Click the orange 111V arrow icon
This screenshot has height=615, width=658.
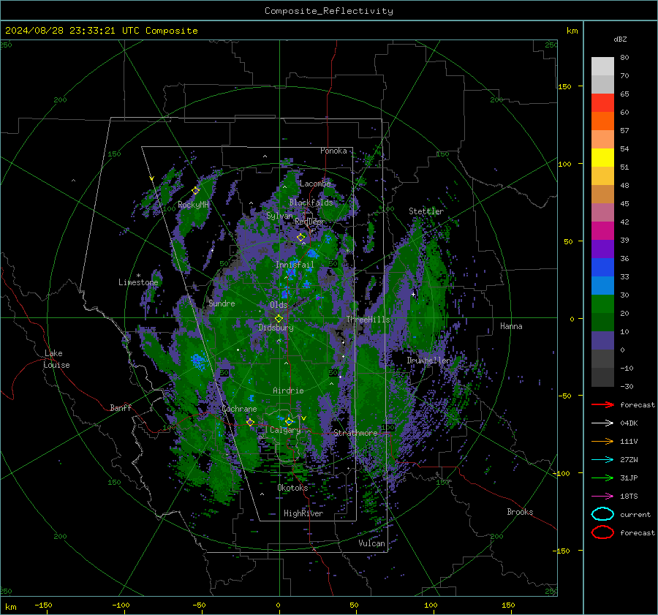[602, 441]
